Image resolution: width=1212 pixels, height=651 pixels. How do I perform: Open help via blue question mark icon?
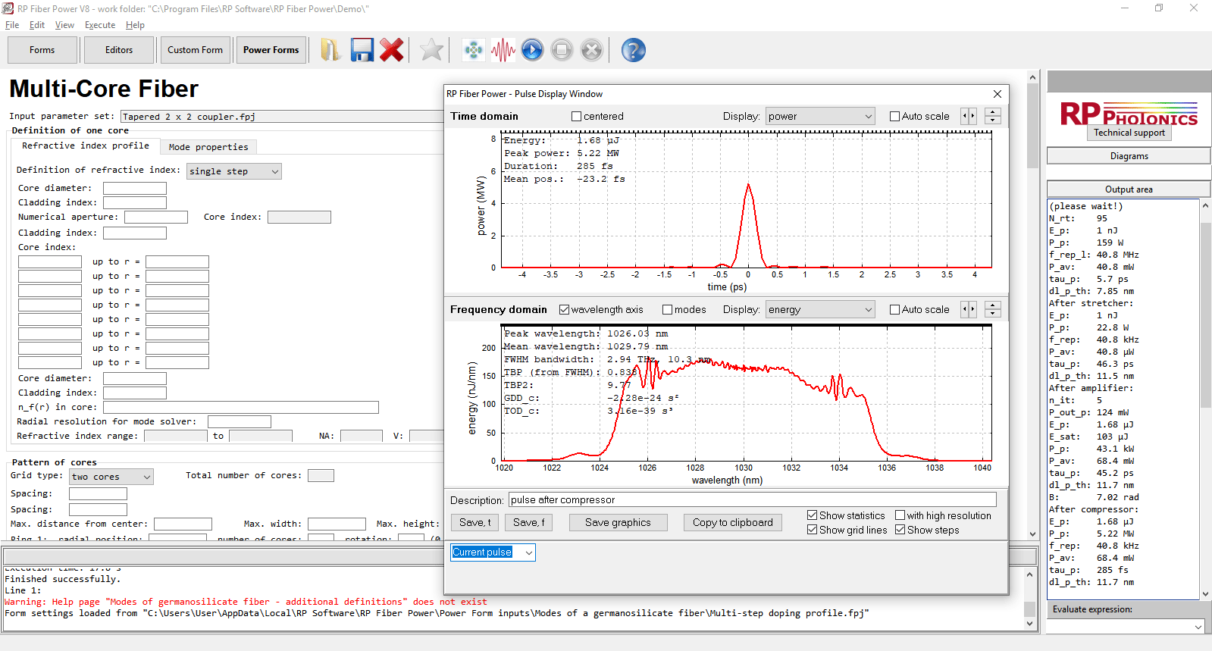tap(633, 50)
